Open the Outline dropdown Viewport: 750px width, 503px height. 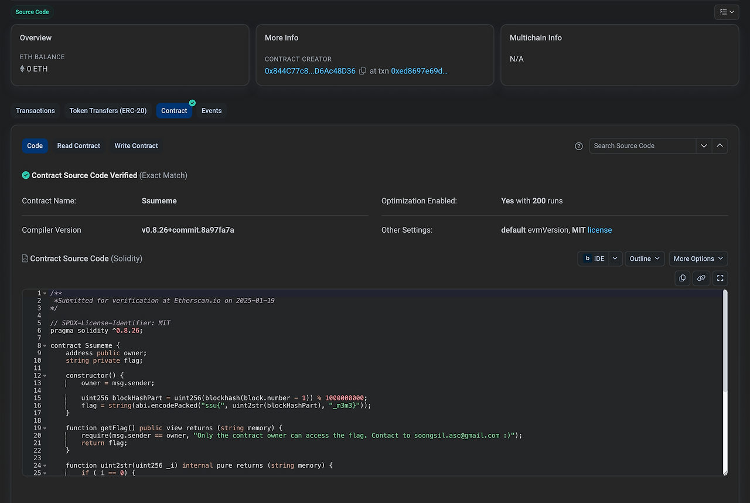click(x=645, y=259)
